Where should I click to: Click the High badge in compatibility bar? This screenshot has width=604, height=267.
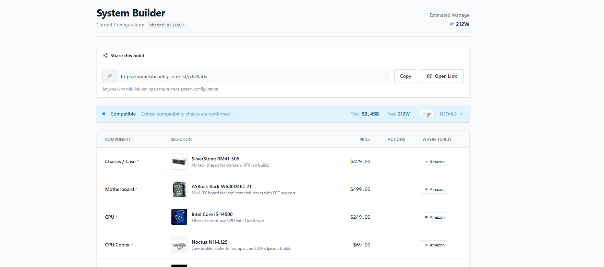[x=427, y=114]
